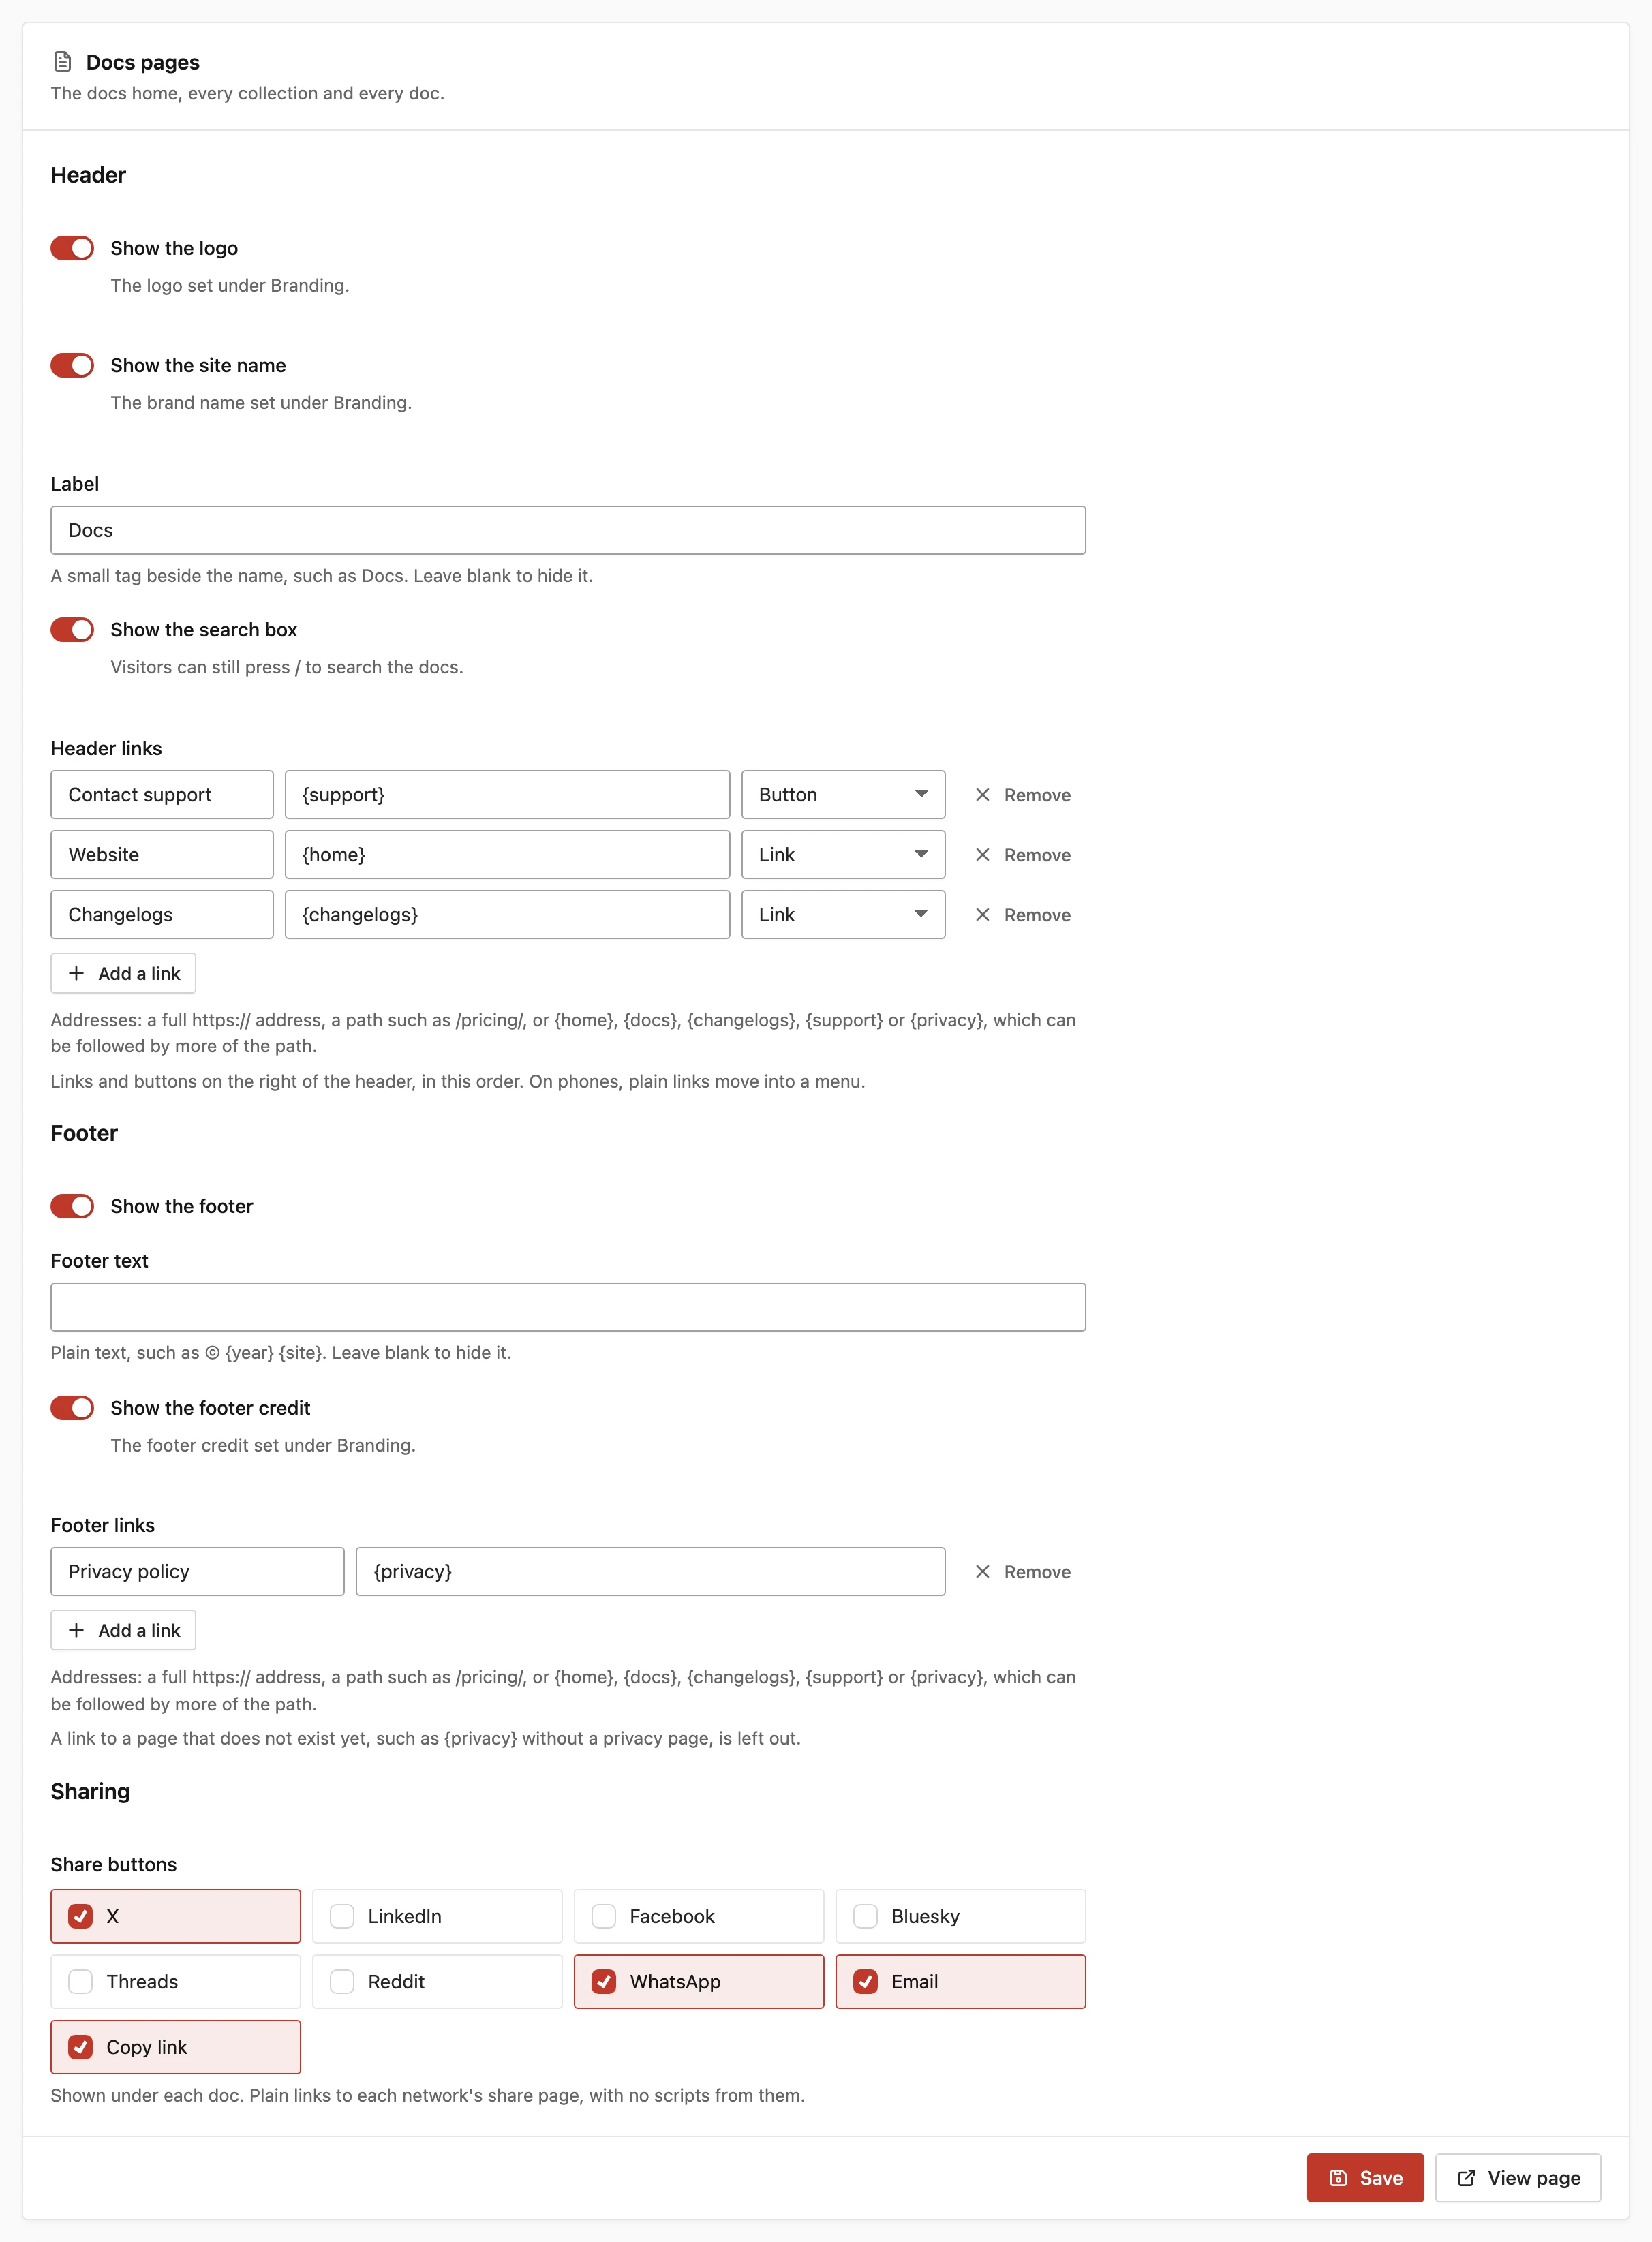Uncheck the Email share checkbox

(x=866, y=1982)
